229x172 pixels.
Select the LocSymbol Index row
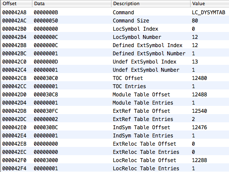115,29
